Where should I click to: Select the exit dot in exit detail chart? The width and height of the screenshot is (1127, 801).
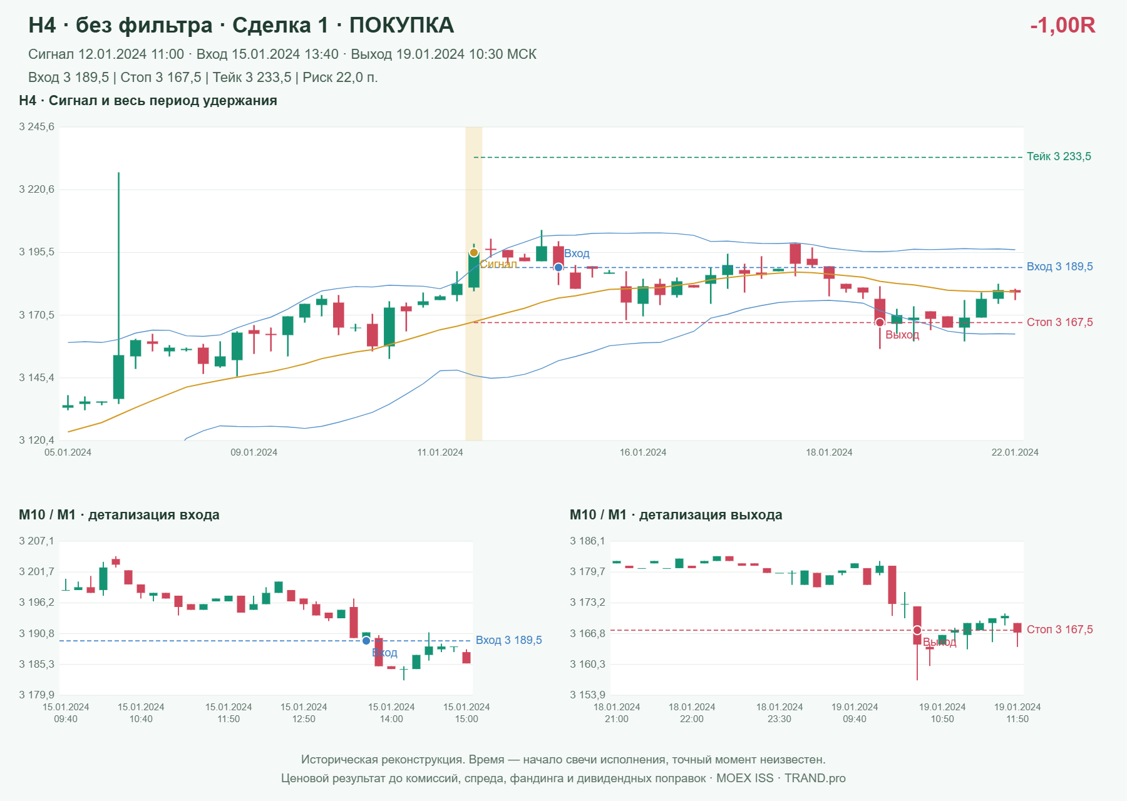(917, 630)
